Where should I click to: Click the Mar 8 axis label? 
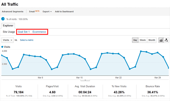(x=40, y=78)
